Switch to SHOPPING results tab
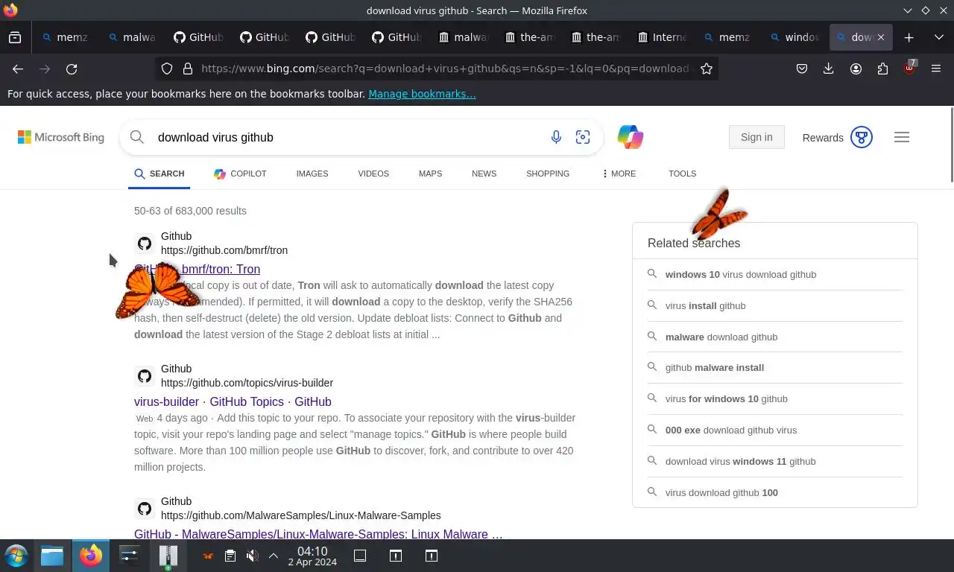This screenshot has width=954, height=572. [x=548, y=174]
